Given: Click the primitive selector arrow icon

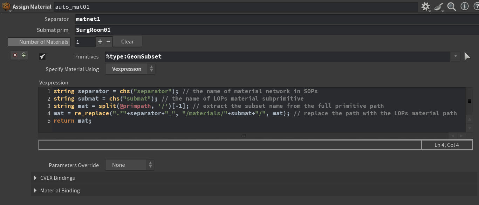Looking at the screenshot, I should coord(467,56).
